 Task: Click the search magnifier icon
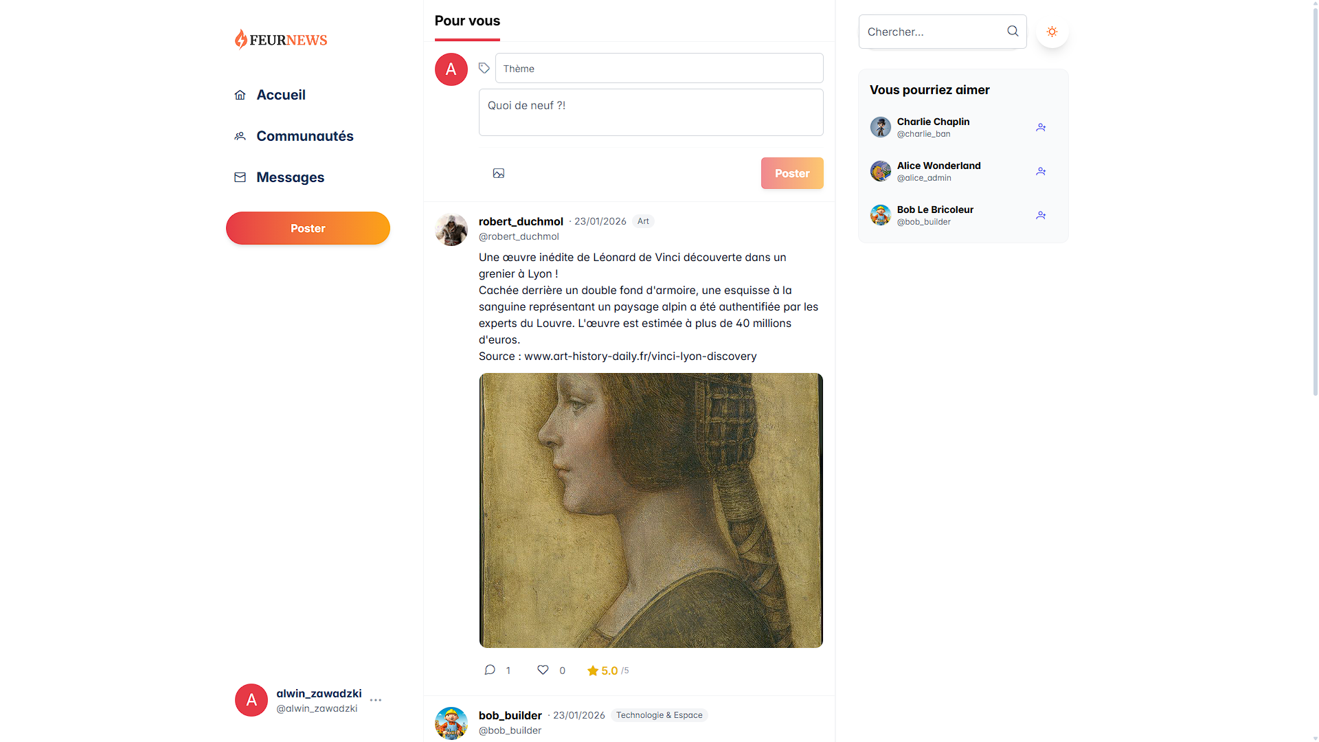[1012, 31]
